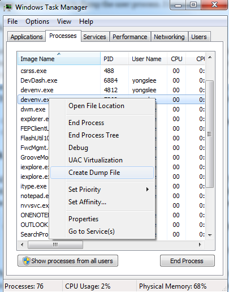Go to the Networking tab
Screen dimensions: 229x292
click(x=169, y=37)
